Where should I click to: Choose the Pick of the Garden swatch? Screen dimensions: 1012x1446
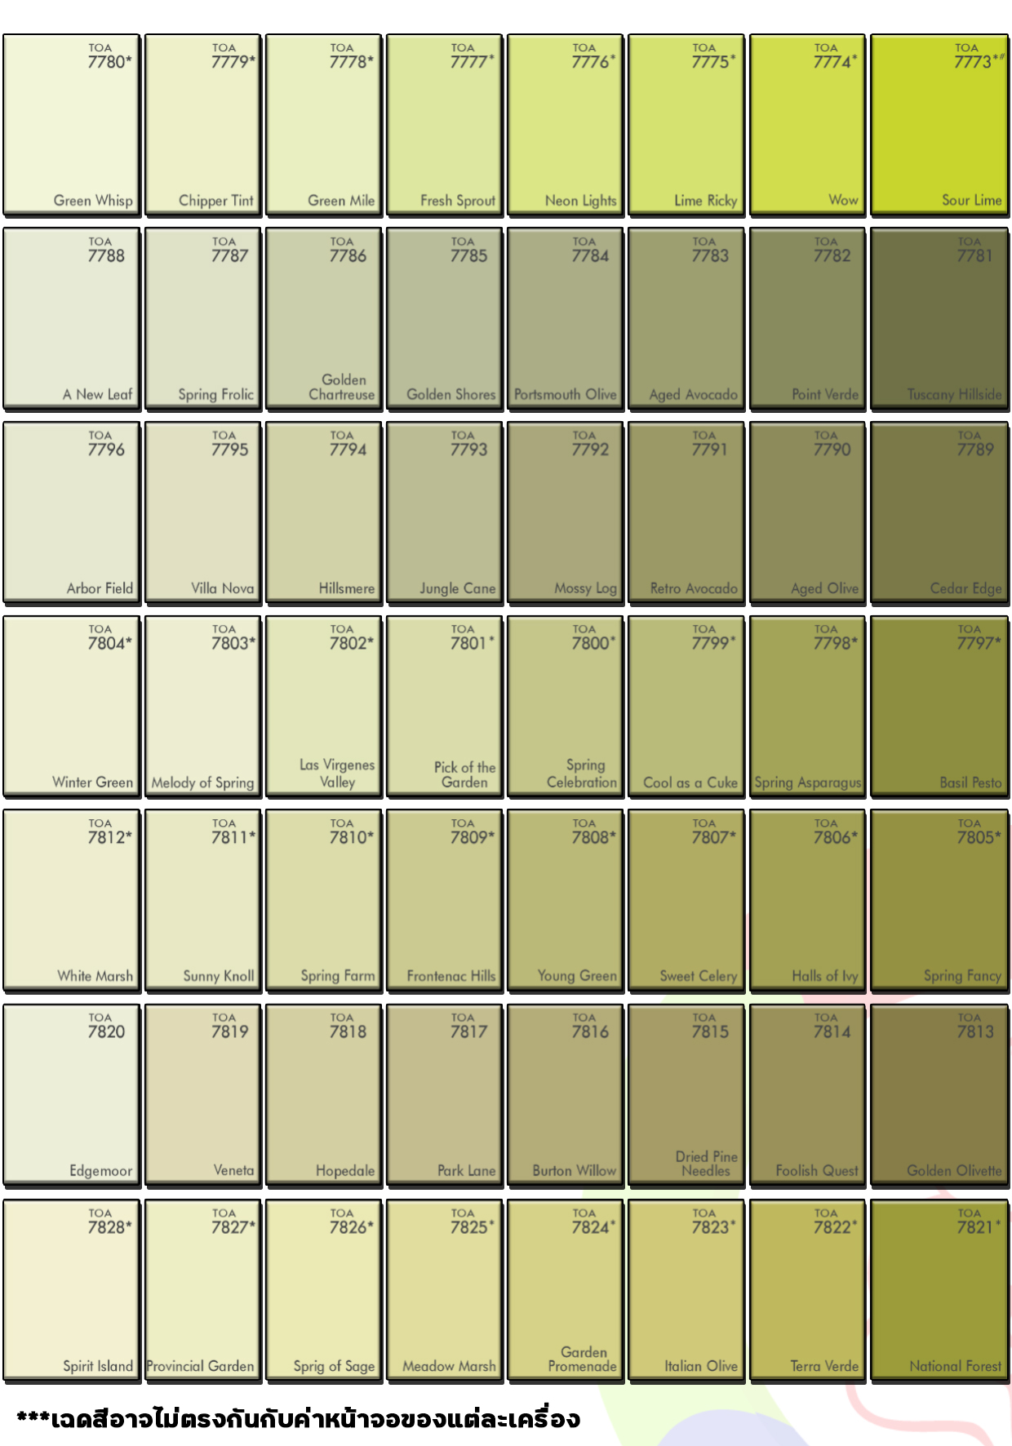point(444,706)
